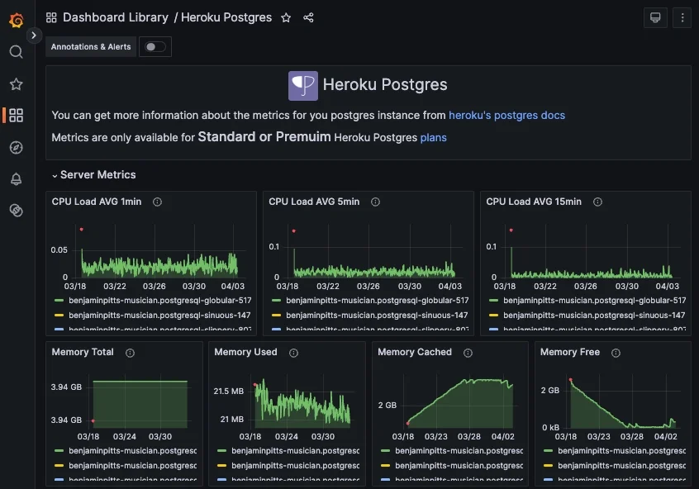The height and width of the screenshot is (489, 699).
Task: Open the dashboard search
Action: click(x=17, y=51)
